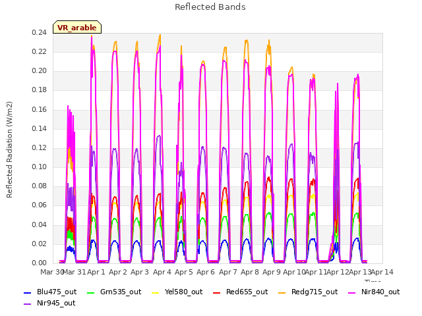The image size is (422, 316).
Task: Click the Apr 6 x-axis tick label
Action: pos(206,272)
